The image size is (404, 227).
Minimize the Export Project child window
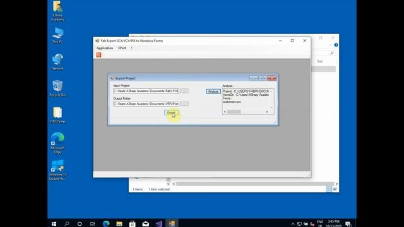[x=254, y=78]
